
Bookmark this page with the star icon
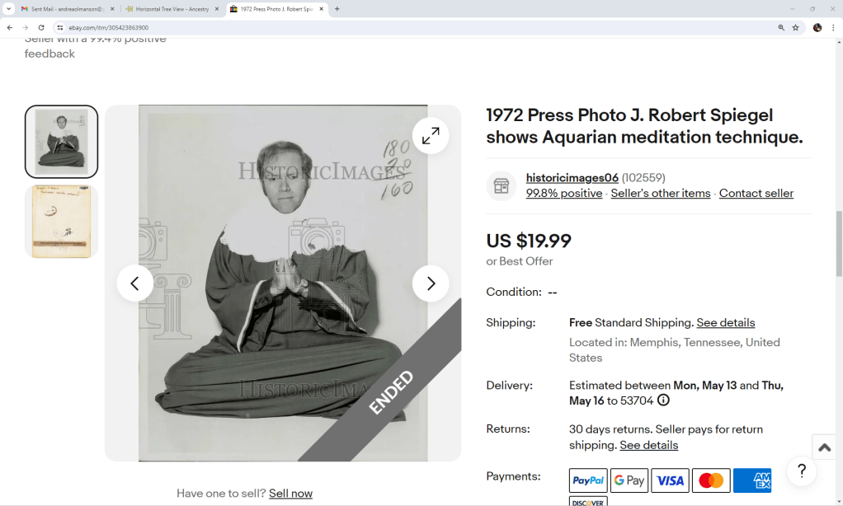pyautogui.click(x=795, y=27)
